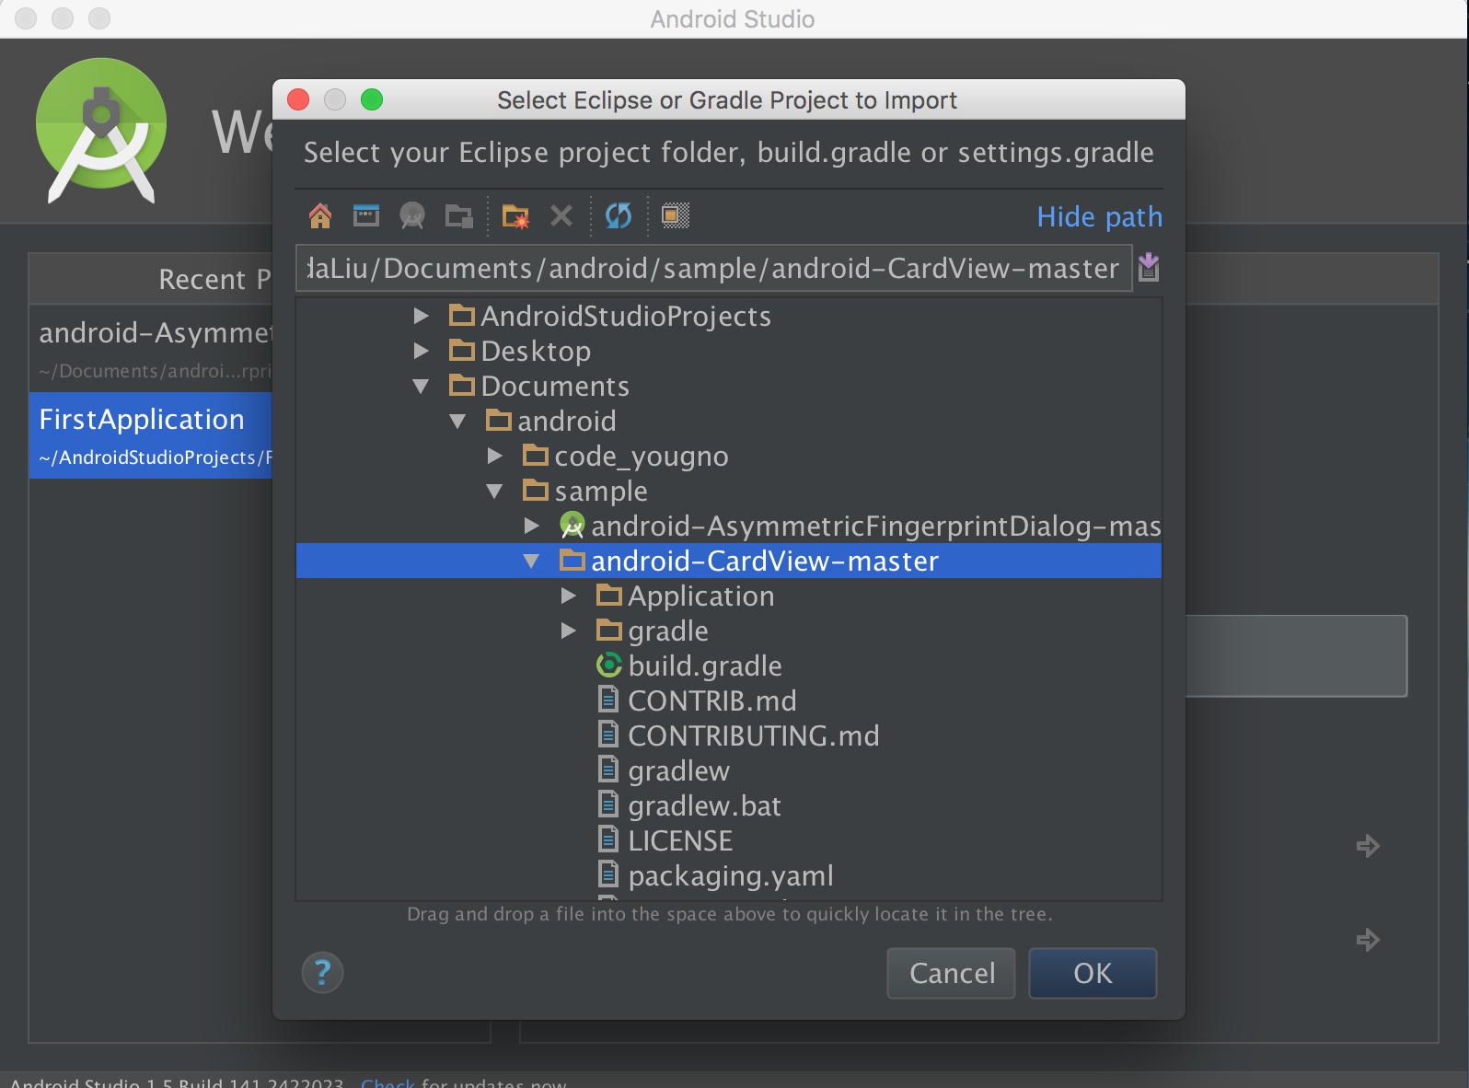Click the Android Studio logo in welcome window
The height and width of the screenshot is (1088, 1469).
101,131
